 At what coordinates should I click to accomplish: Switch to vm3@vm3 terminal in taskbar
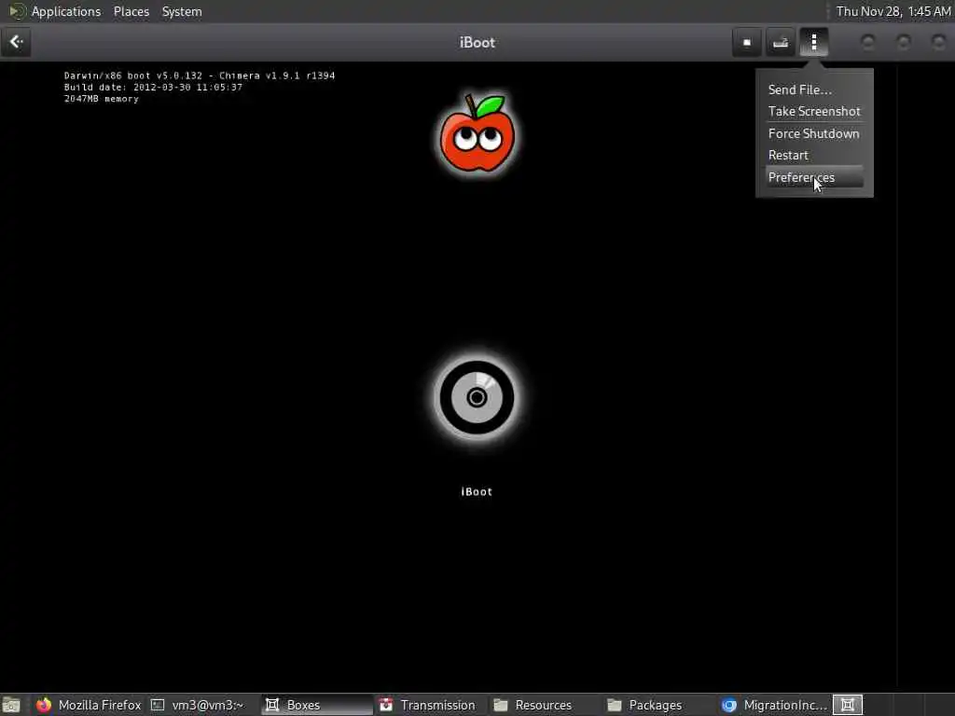pyautogui.click(x=198, y=705)
